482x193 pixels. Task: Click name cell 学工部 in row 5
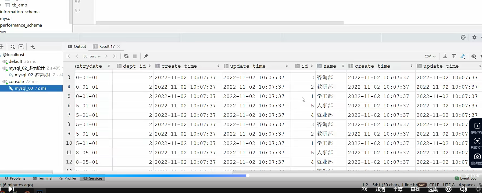325,96
